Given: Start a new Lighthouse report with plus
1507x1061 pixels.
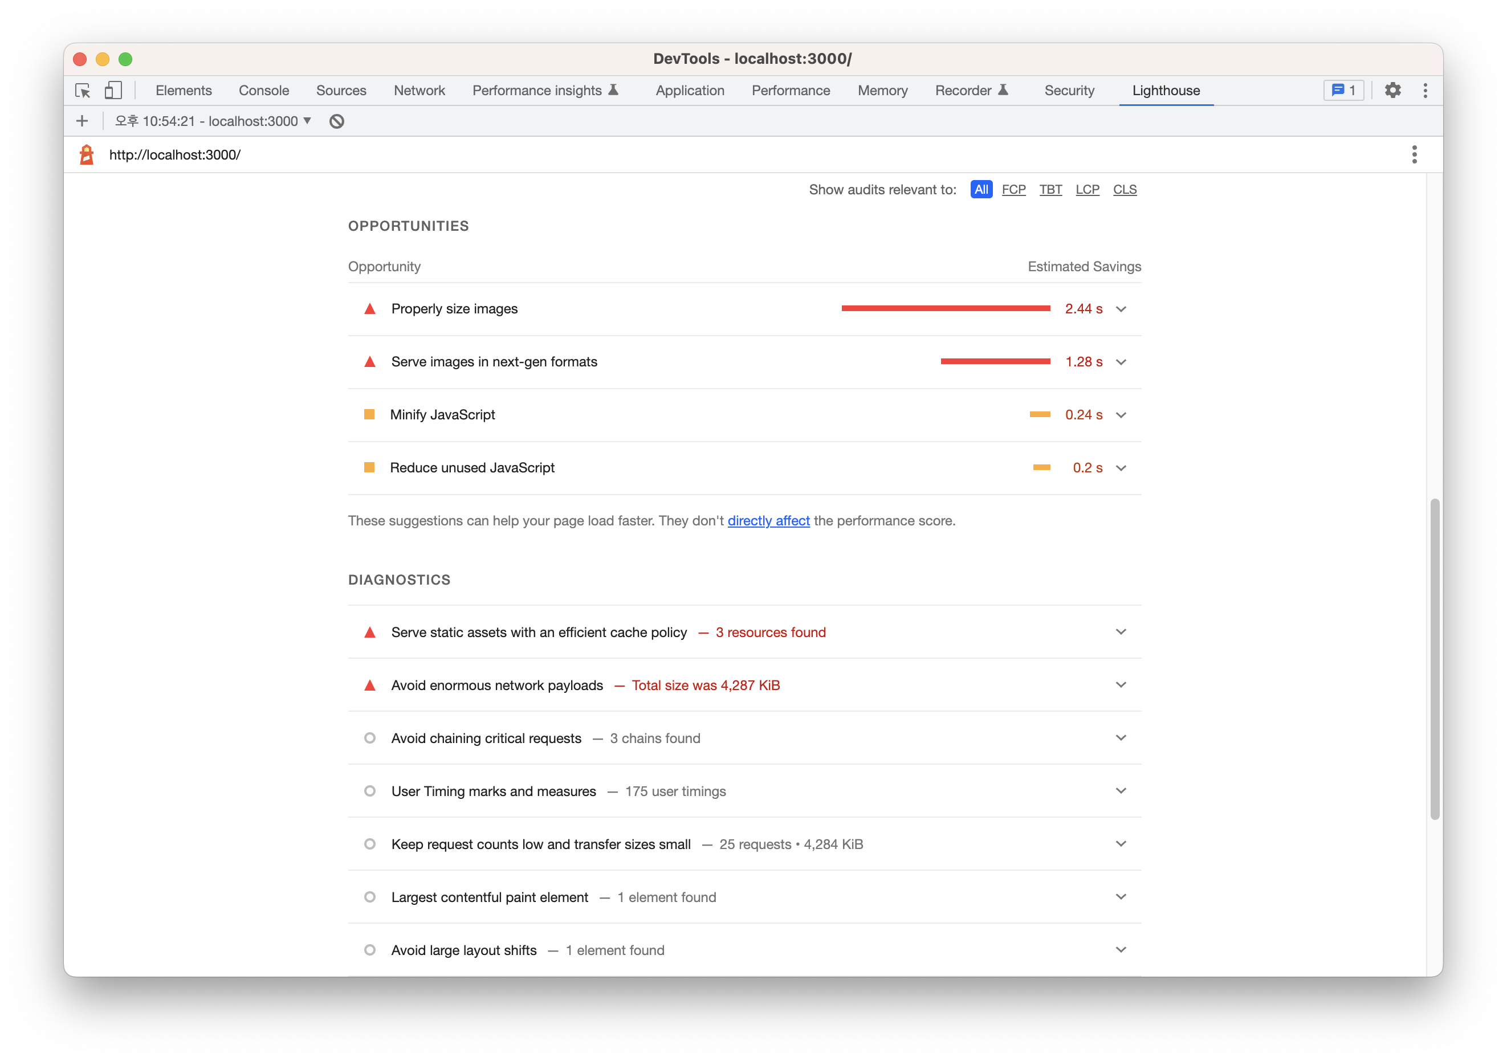Looking at the screenshot, I should pos(82,121).
